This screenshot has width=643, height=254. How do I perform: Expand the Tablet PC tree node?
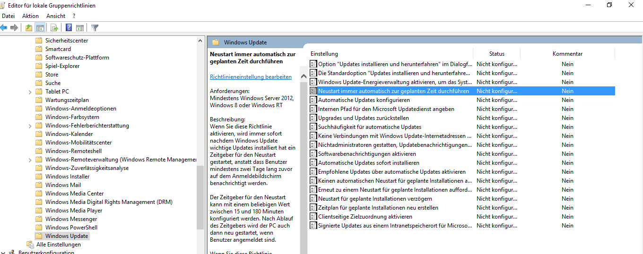tap(30, 92)
